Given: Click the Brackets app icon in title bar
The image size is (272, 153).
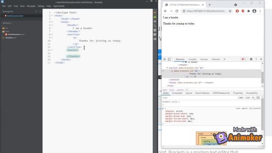Looking at the screenshot, I should coord(3,2).
